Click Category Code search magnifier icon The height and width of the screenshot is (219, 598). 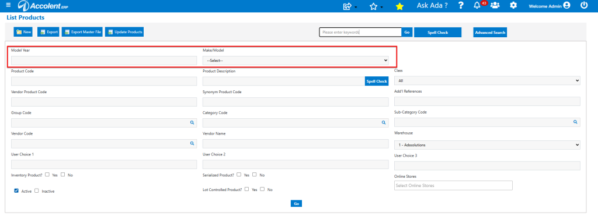384,122
